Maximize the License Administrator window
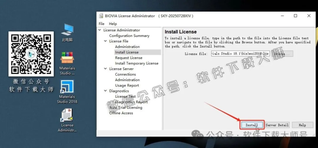318x148 pixels. click(x=296, y=16)
